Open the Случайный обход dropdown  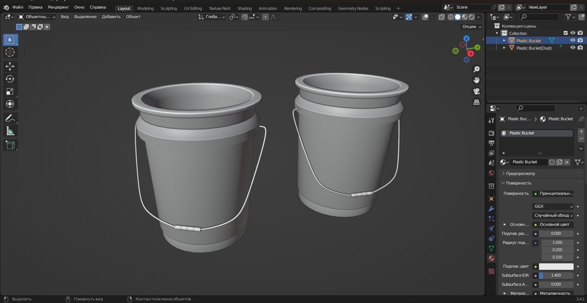[553, 216]
